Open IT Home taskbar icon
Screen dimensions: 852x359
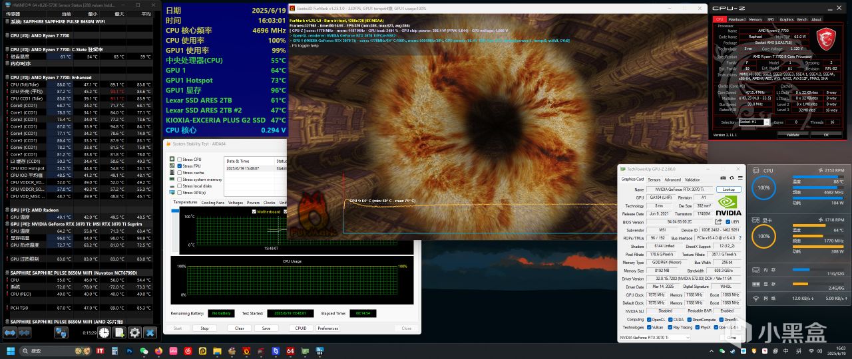point(100,351)
